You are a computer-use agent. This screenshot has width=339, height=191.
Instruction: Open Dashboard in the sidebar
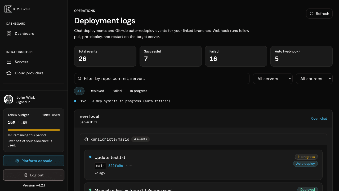click(x=34, y=33)
